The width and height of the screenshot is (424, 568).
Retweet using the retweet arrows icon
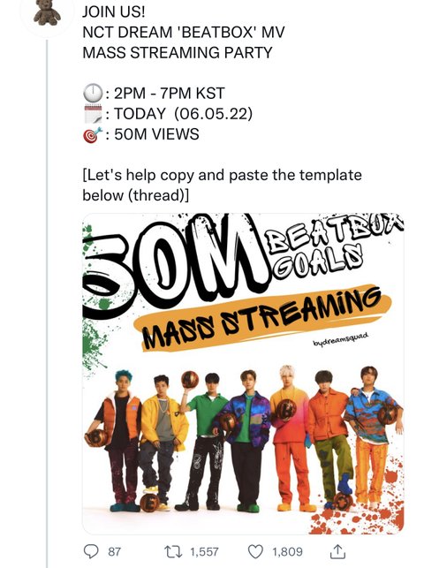(x=173, y=552)
